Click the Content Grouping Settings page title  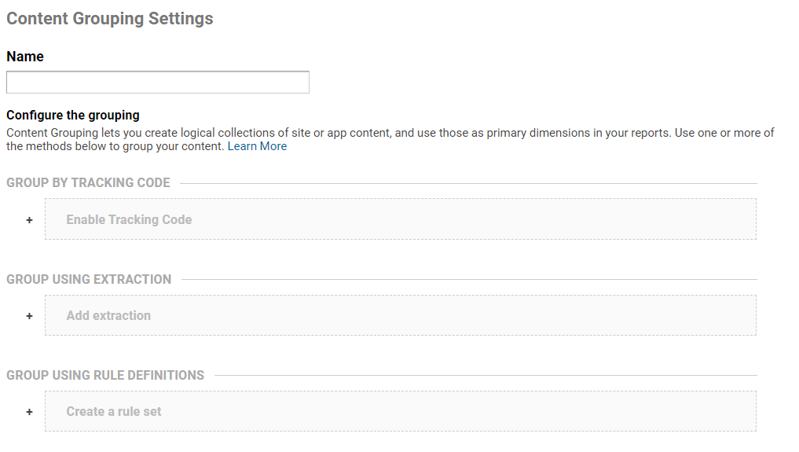pos(110,19)
